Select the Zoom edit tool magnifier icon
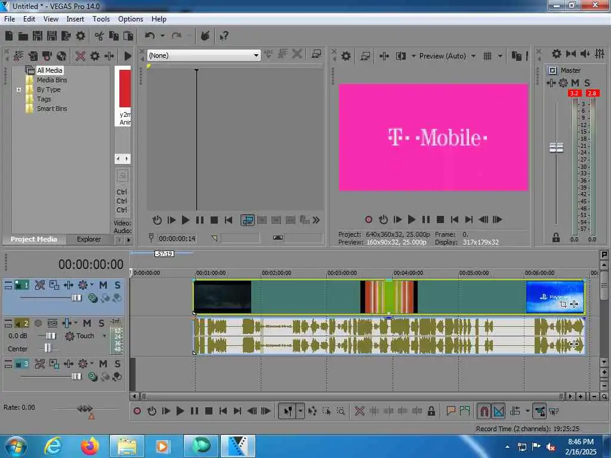The image size is (611, 458). pyautogui.click(x=341, y=411)
